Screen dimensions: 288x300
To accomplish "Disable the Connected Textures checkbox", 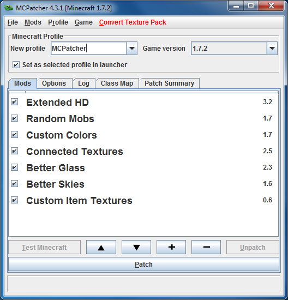I will pyautogui.click(x=15, y=151).
